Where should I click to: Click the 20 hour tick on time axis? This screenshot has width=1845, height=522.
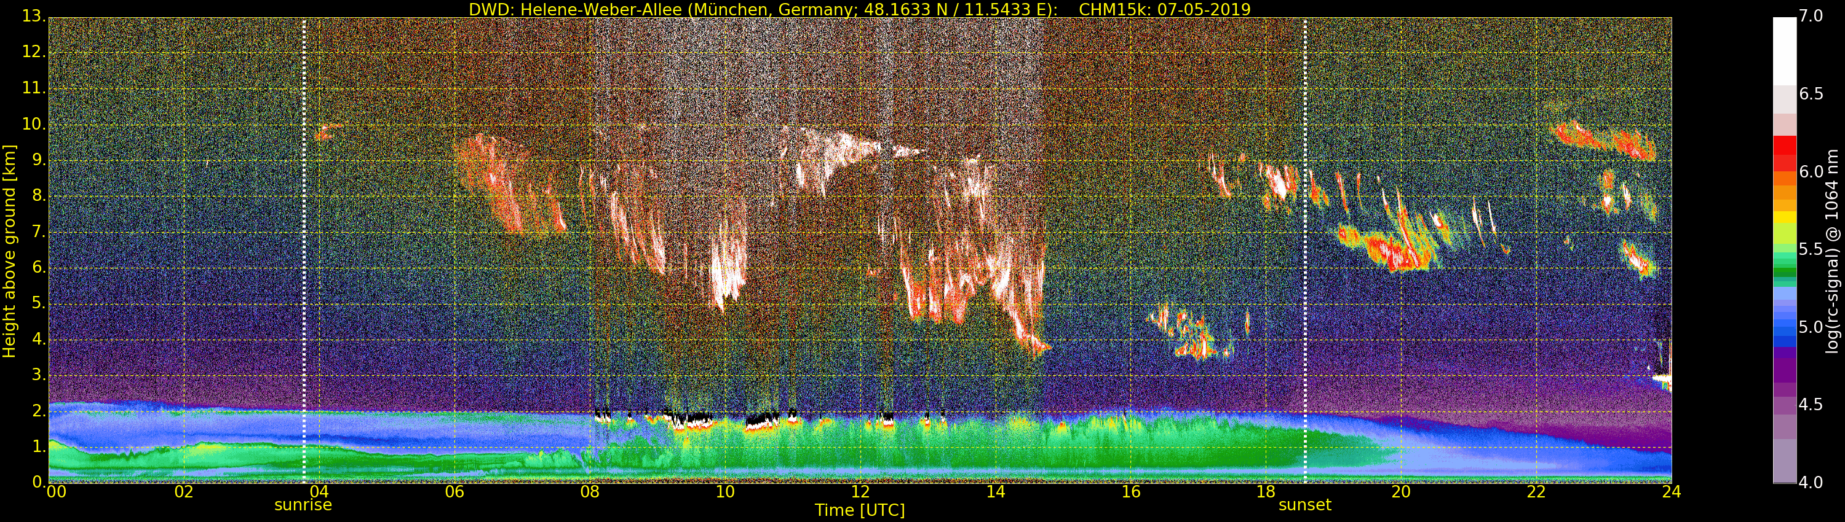(x=1401, y=492)
